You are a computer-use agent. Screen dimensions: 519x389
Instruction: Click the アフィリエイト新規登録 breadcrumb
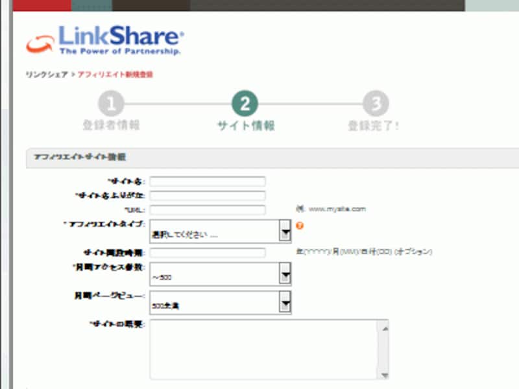click(x=115, y=75)
